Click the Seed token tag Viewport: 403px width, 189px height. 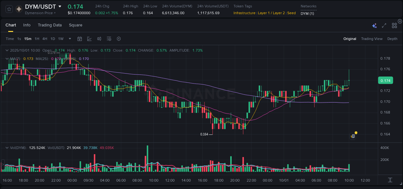click(x=291, y=13)
